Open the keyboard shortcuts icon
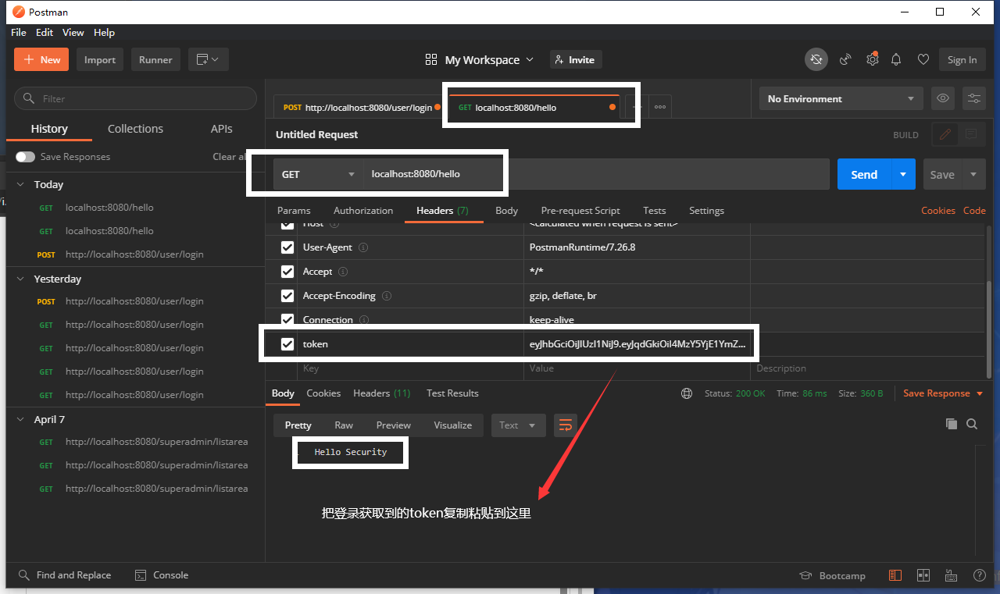This screenshot has height=594, width=1000. coord(952,575)
